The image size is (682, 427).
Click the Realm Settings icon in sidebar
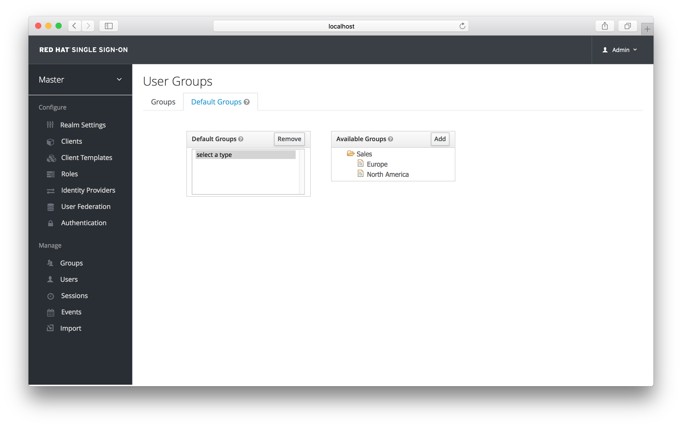tap(50, 125)
